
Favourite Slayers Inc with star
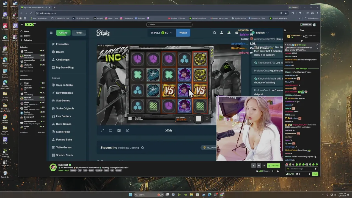coord(142,148)
